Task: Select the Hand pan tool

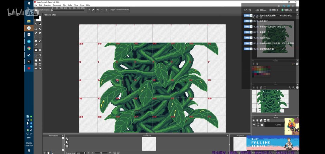Action: pyautogui.click(x=36, y=60)
